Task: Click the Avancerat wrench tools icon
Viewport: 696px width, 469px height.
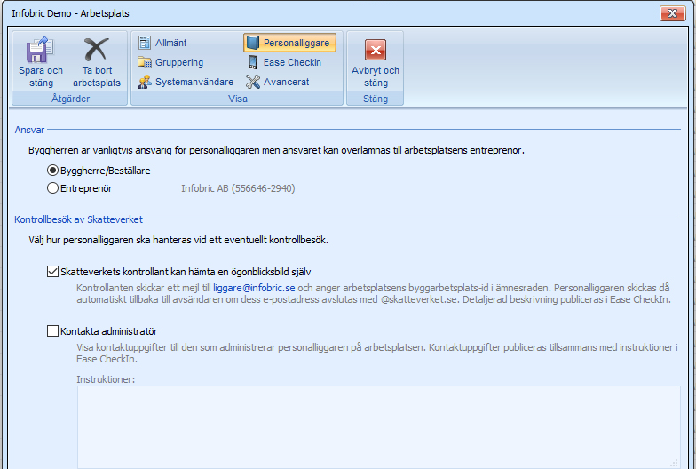Action: point(252,82)
